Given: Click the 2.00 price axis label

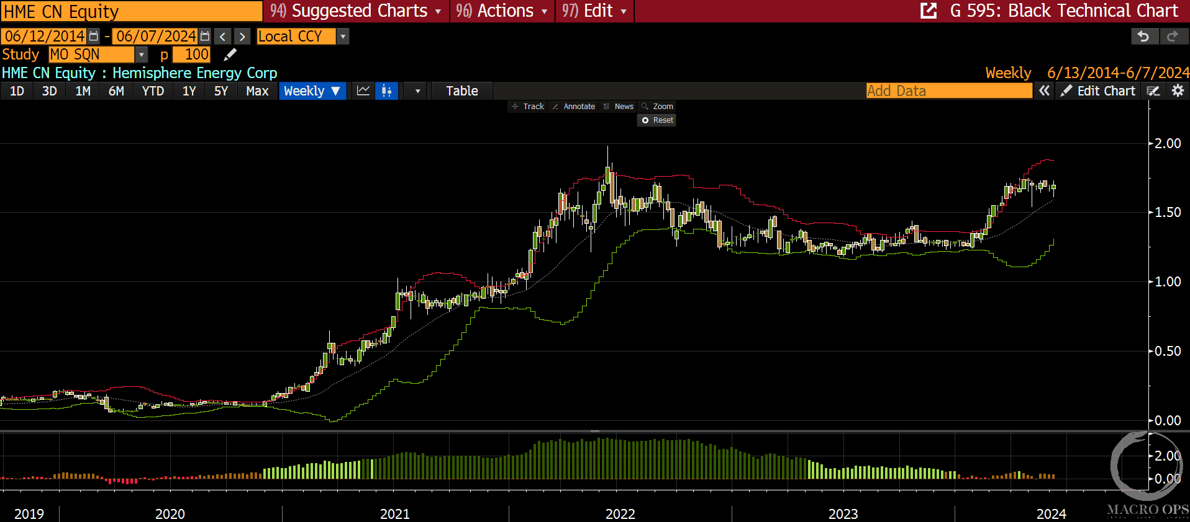Looking at the screenshot, I should pos(1168,143).
